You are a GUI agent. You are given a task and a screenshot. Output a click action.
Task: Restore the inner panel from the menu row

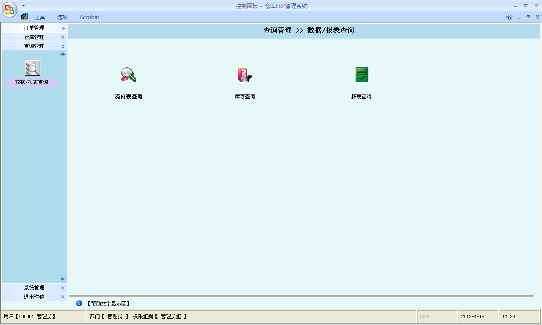[x=528, y=17]
